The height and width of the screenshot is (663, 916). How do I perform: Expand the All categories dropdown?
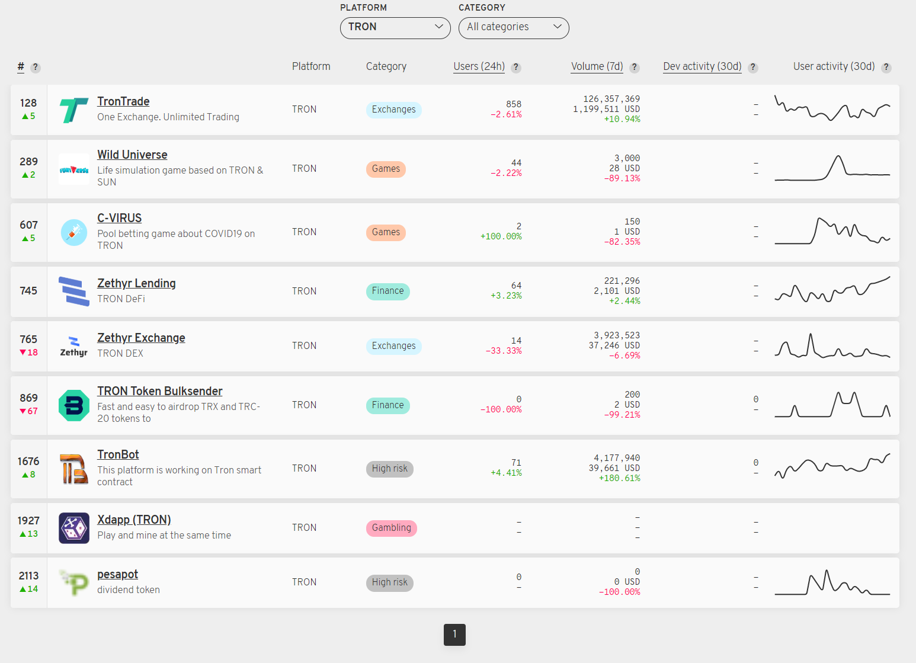point(514,28)
